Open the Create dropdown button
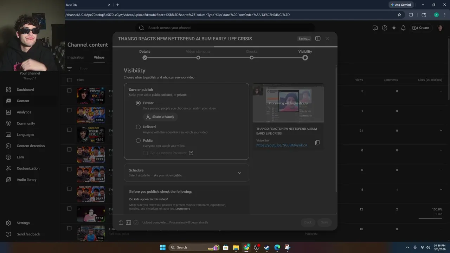 [420, 28]
